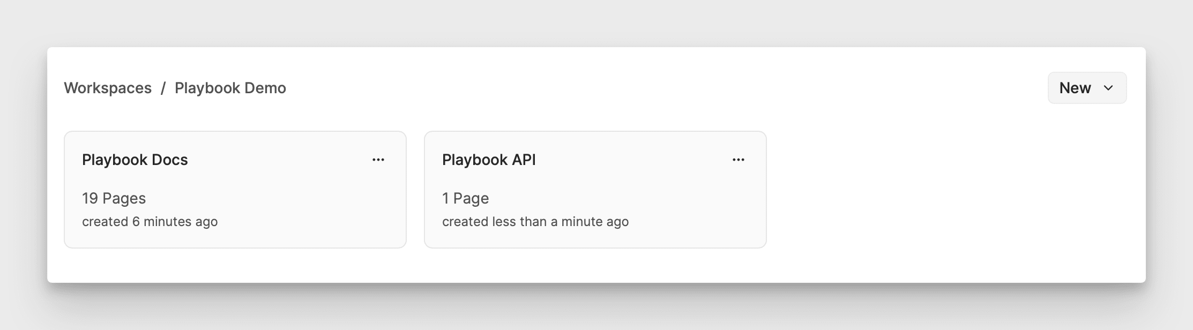Image resolution: width=1193 pixels, height=330 pixels.
Task: Open the Playbook API title
Action: click(489, 160)
